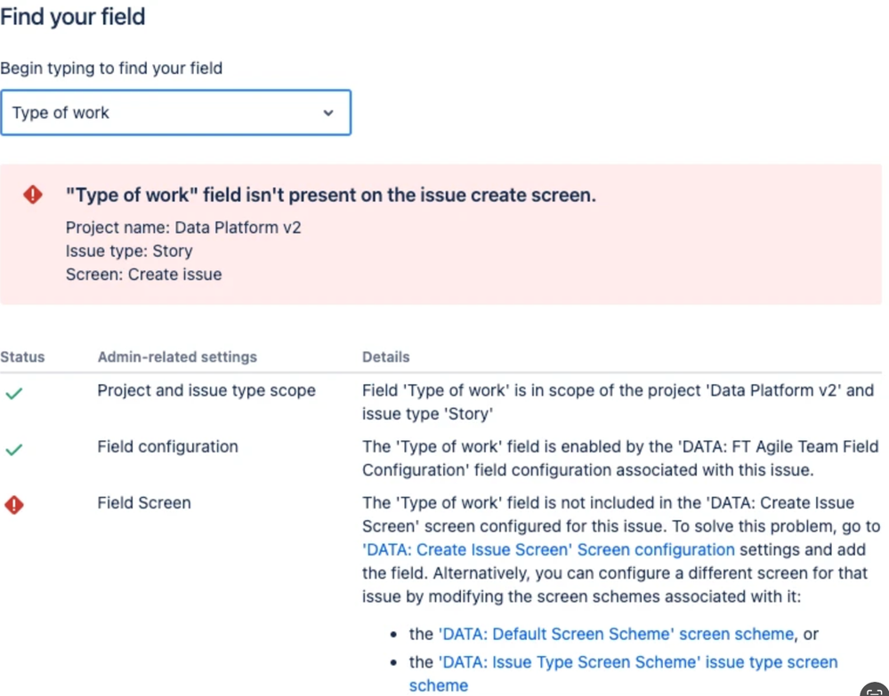This screenshot has width=889, height=696.
Task: Click the red error icon in alert banner
Action: (x=33, y=195)
